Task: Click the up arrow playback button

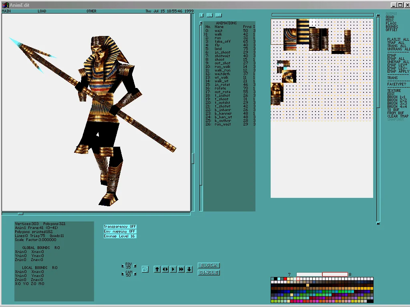Action: click(x=157, y=269)
